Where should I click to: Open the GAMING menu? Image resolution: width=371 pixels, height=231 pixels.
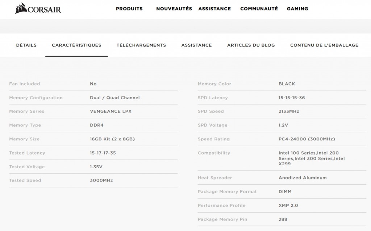click(x=297, y=9)
